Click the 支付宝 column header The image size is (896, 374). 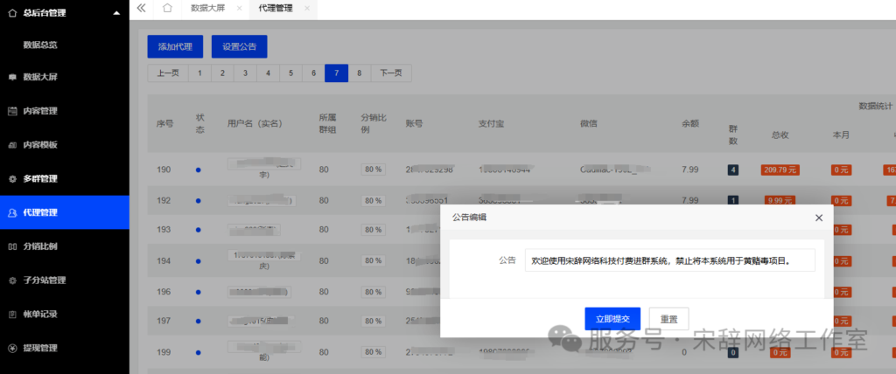click(x=492, y=123)
